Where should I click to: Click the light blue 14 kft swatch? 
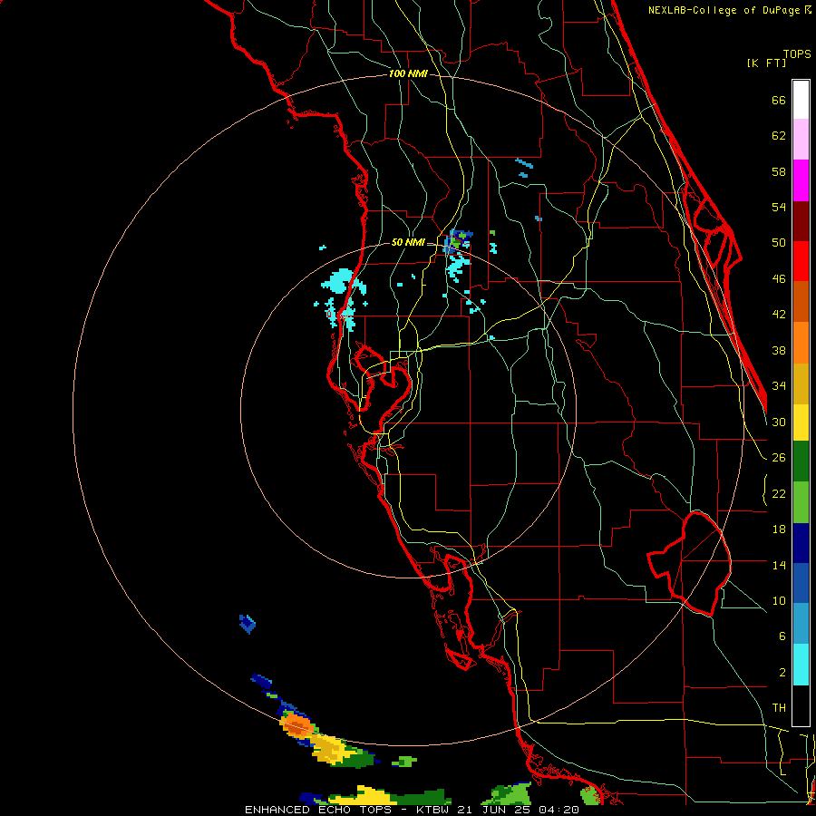point(801,624)
